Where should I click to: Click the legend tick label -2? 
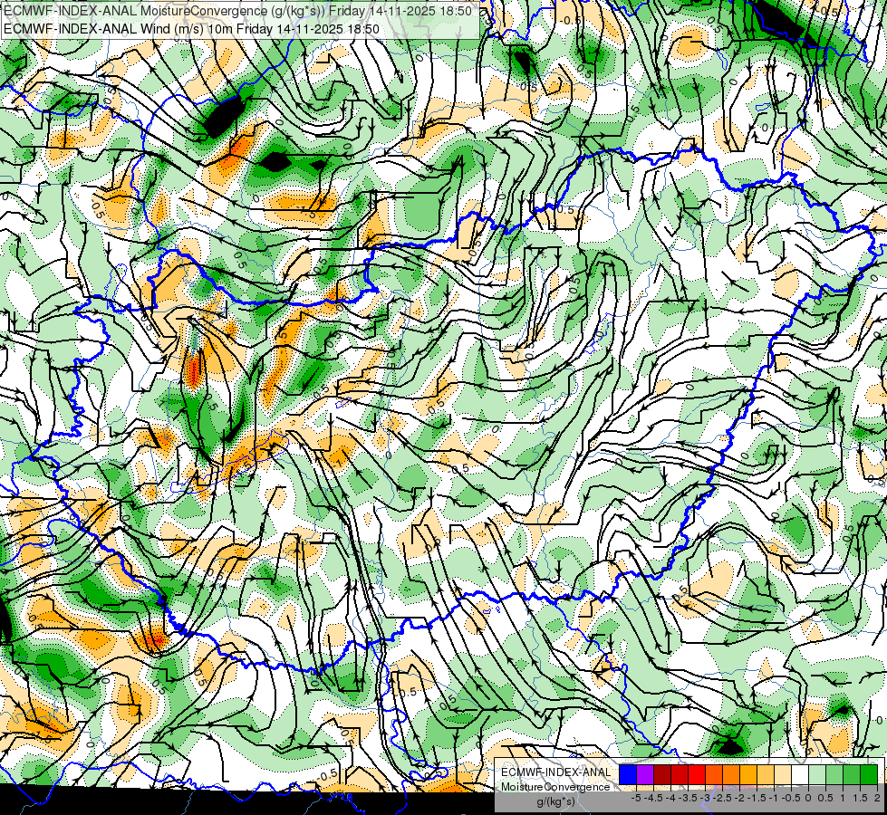[x=739, y=798]
